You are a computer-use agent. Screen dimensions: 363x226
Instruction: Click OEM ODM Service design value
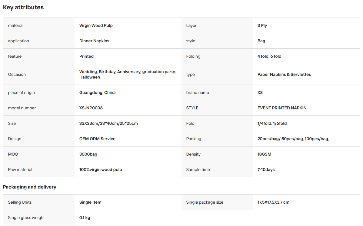(97, 139)
